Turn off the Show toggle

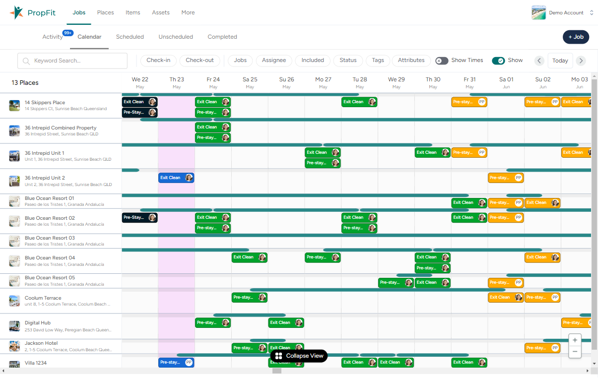point(498,60)
